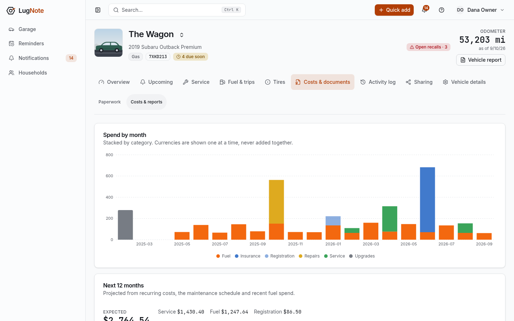The height and width of the screenshot is (321, 514).
Task: Toggle Insurance series in chart legend
Action: pos(248,256)
